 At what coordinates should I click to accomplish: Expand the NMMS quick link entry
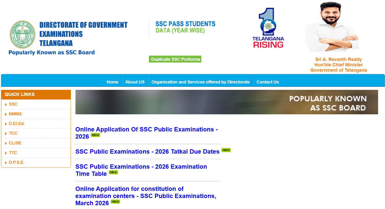15,114
